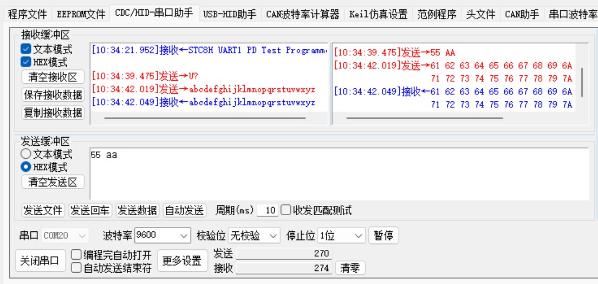Image resolution: width=598 pixels, height=284 pixels.
Task: Click 发送数据 button
Action: tap(137, 210)
